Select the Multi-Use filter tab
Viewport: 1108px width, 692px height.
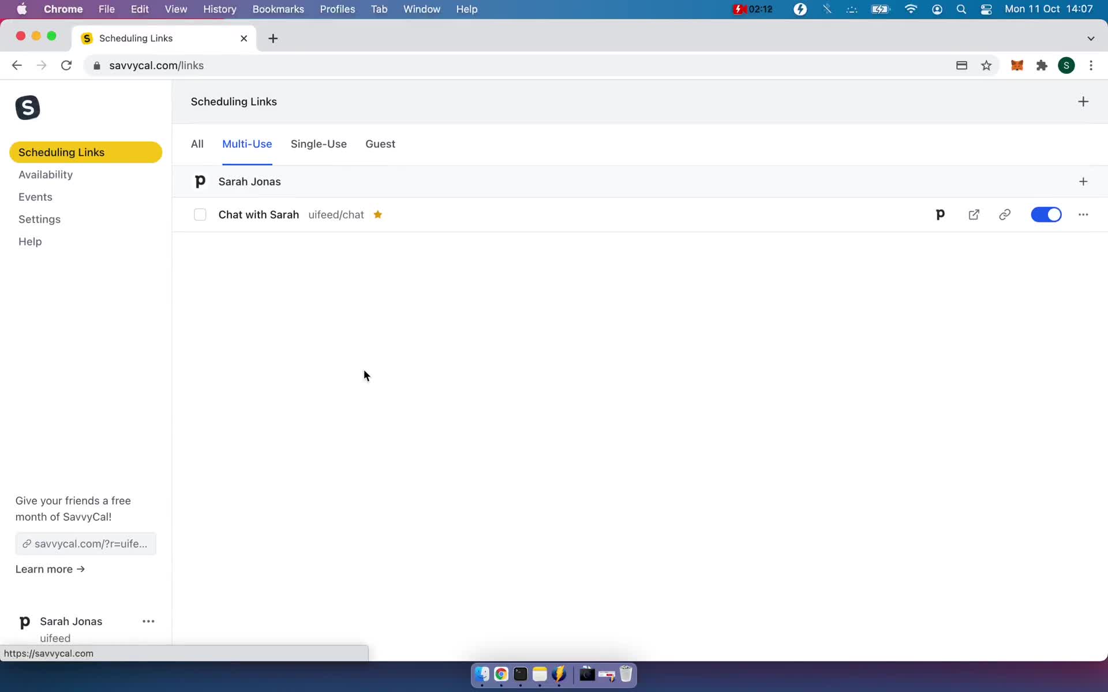click(246, 144)
